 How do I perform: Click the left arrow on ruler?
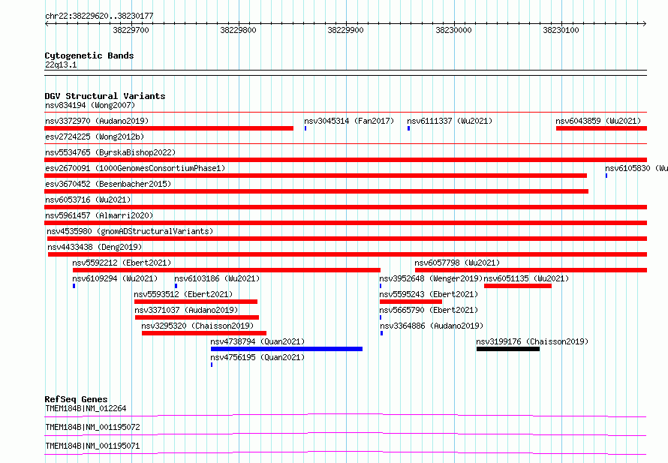click(x=47, y=23)
